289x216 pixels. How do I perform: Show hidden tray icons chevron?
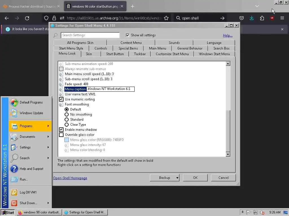tap(242, 212)
